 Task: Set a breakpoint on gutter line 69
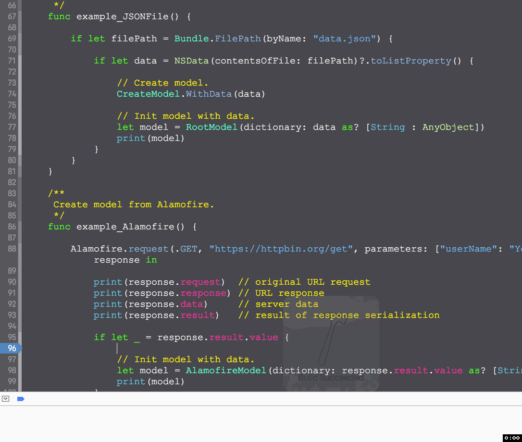[12, 38]
